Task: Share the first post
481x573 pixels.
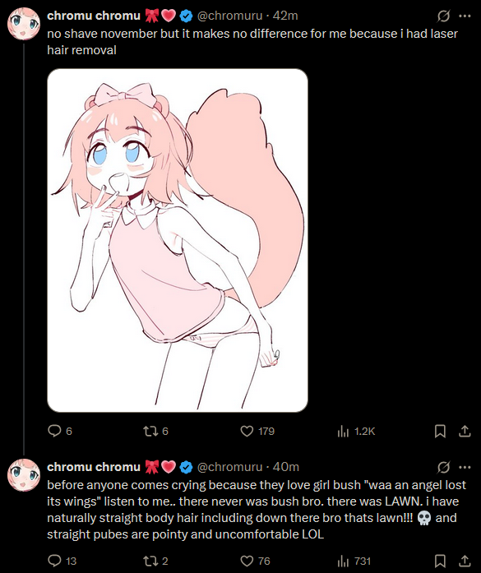Action: 465,432
